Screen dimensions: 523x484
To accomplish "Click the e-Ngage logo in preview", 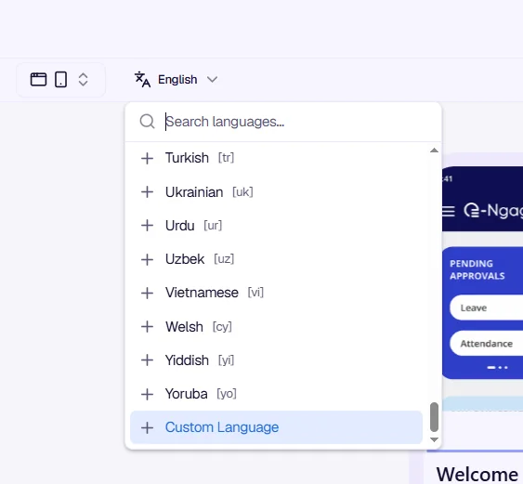I will click(x=493, y=211).
